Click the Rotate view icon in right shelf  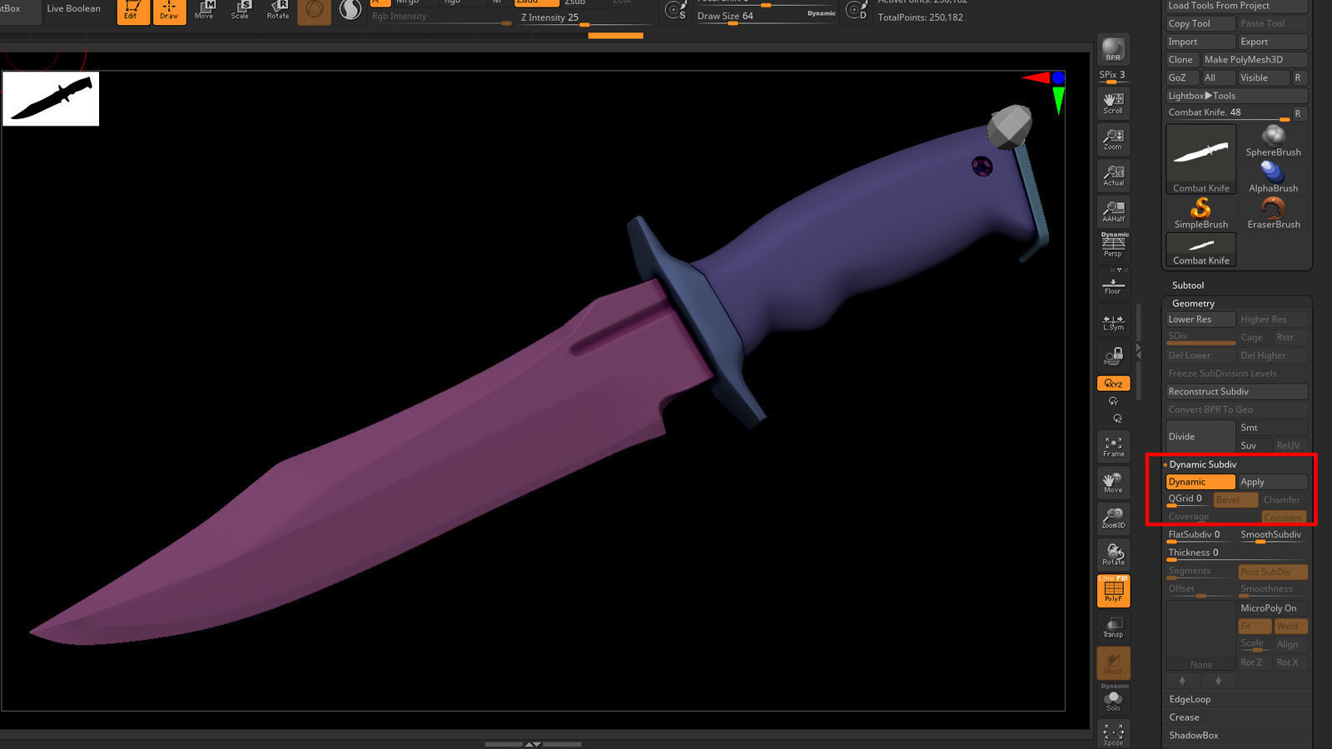coord(1113,554)
